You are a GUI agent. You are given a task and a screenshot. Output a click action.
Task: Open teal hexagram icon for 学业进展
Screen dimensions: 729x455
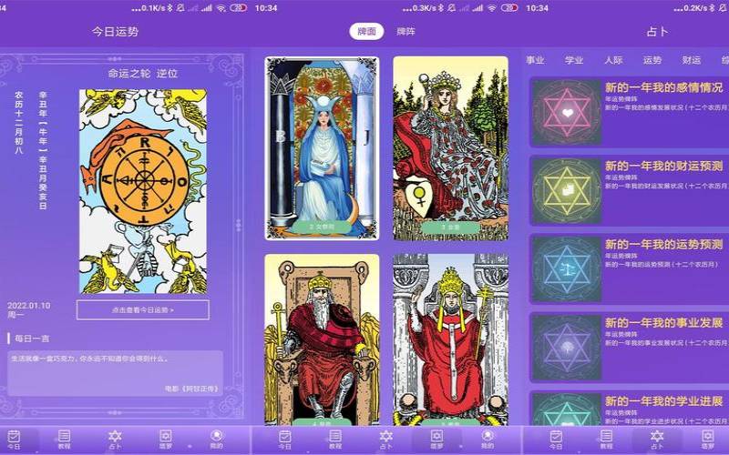567,409
